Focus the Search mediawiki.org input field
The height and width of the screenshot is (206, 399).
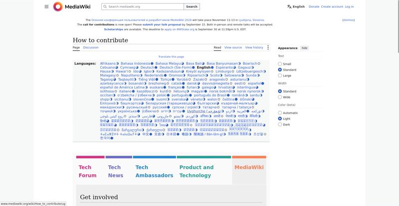click(143, 6)
